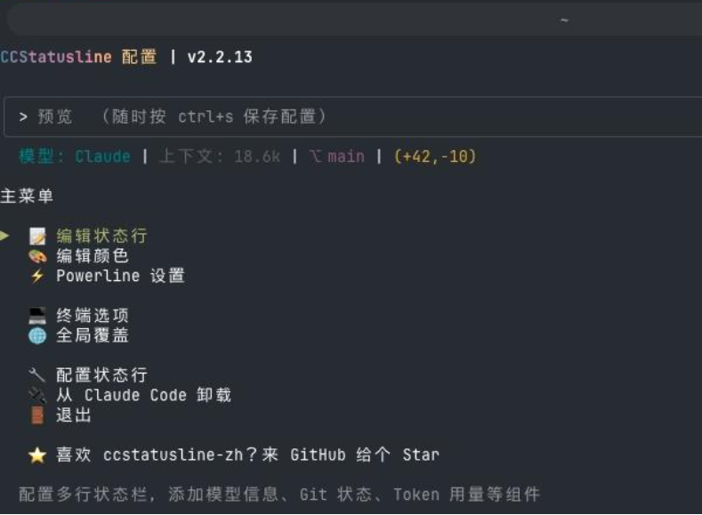
Task: Select 全局覆盖 menu item
Action: click(93, 335)
